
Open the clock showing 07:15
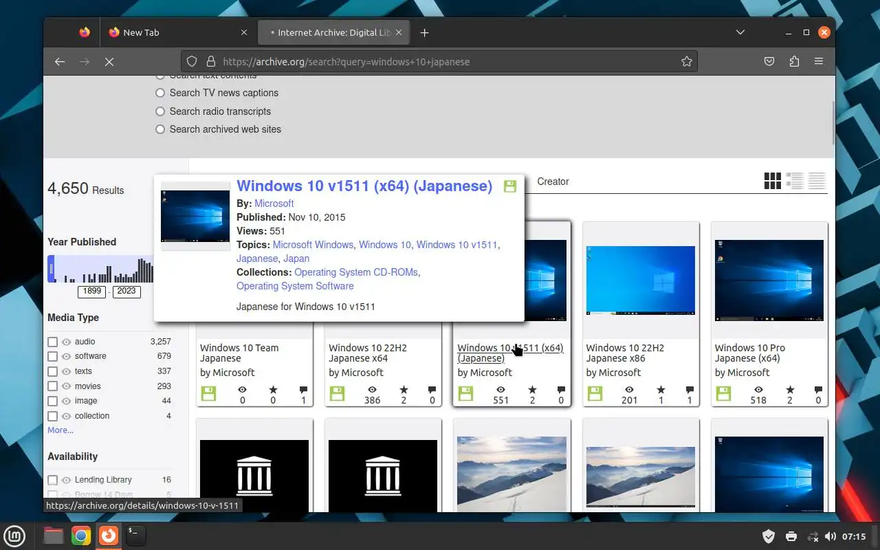pyautogui.click(x=854, y=536)
